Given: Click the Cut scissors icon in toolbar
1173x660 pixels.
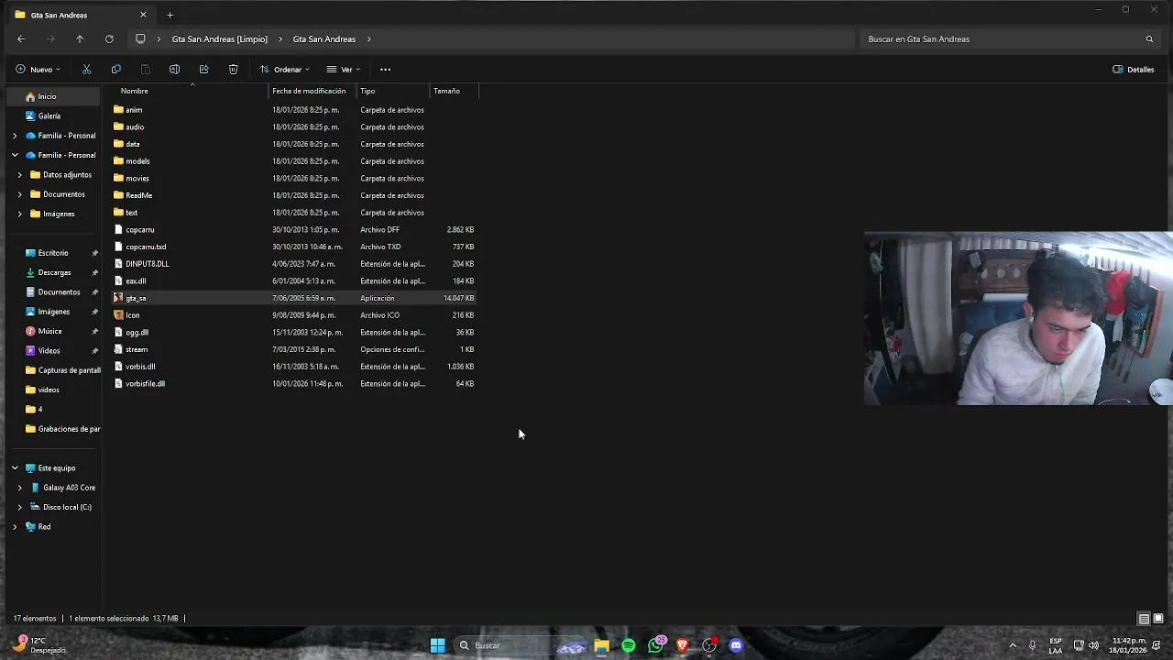Looking at the screenshot, I should click(x=86, y=70).
